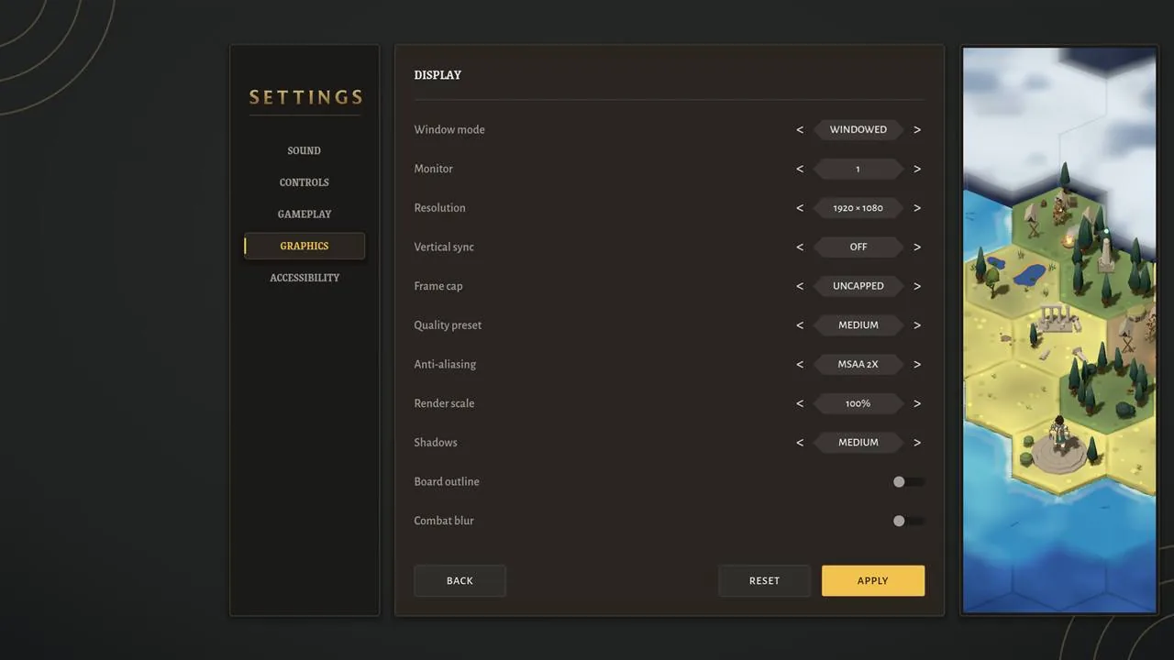Image resolution: width=1174 pixels, height=660 pixels.
Task: Click the MSAA 2X value box
Action: [x=858, y=364]
